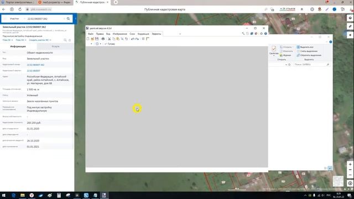Refresh the Explorer folder view
This screenshot has width=354, height=199.
pos(289,65)
